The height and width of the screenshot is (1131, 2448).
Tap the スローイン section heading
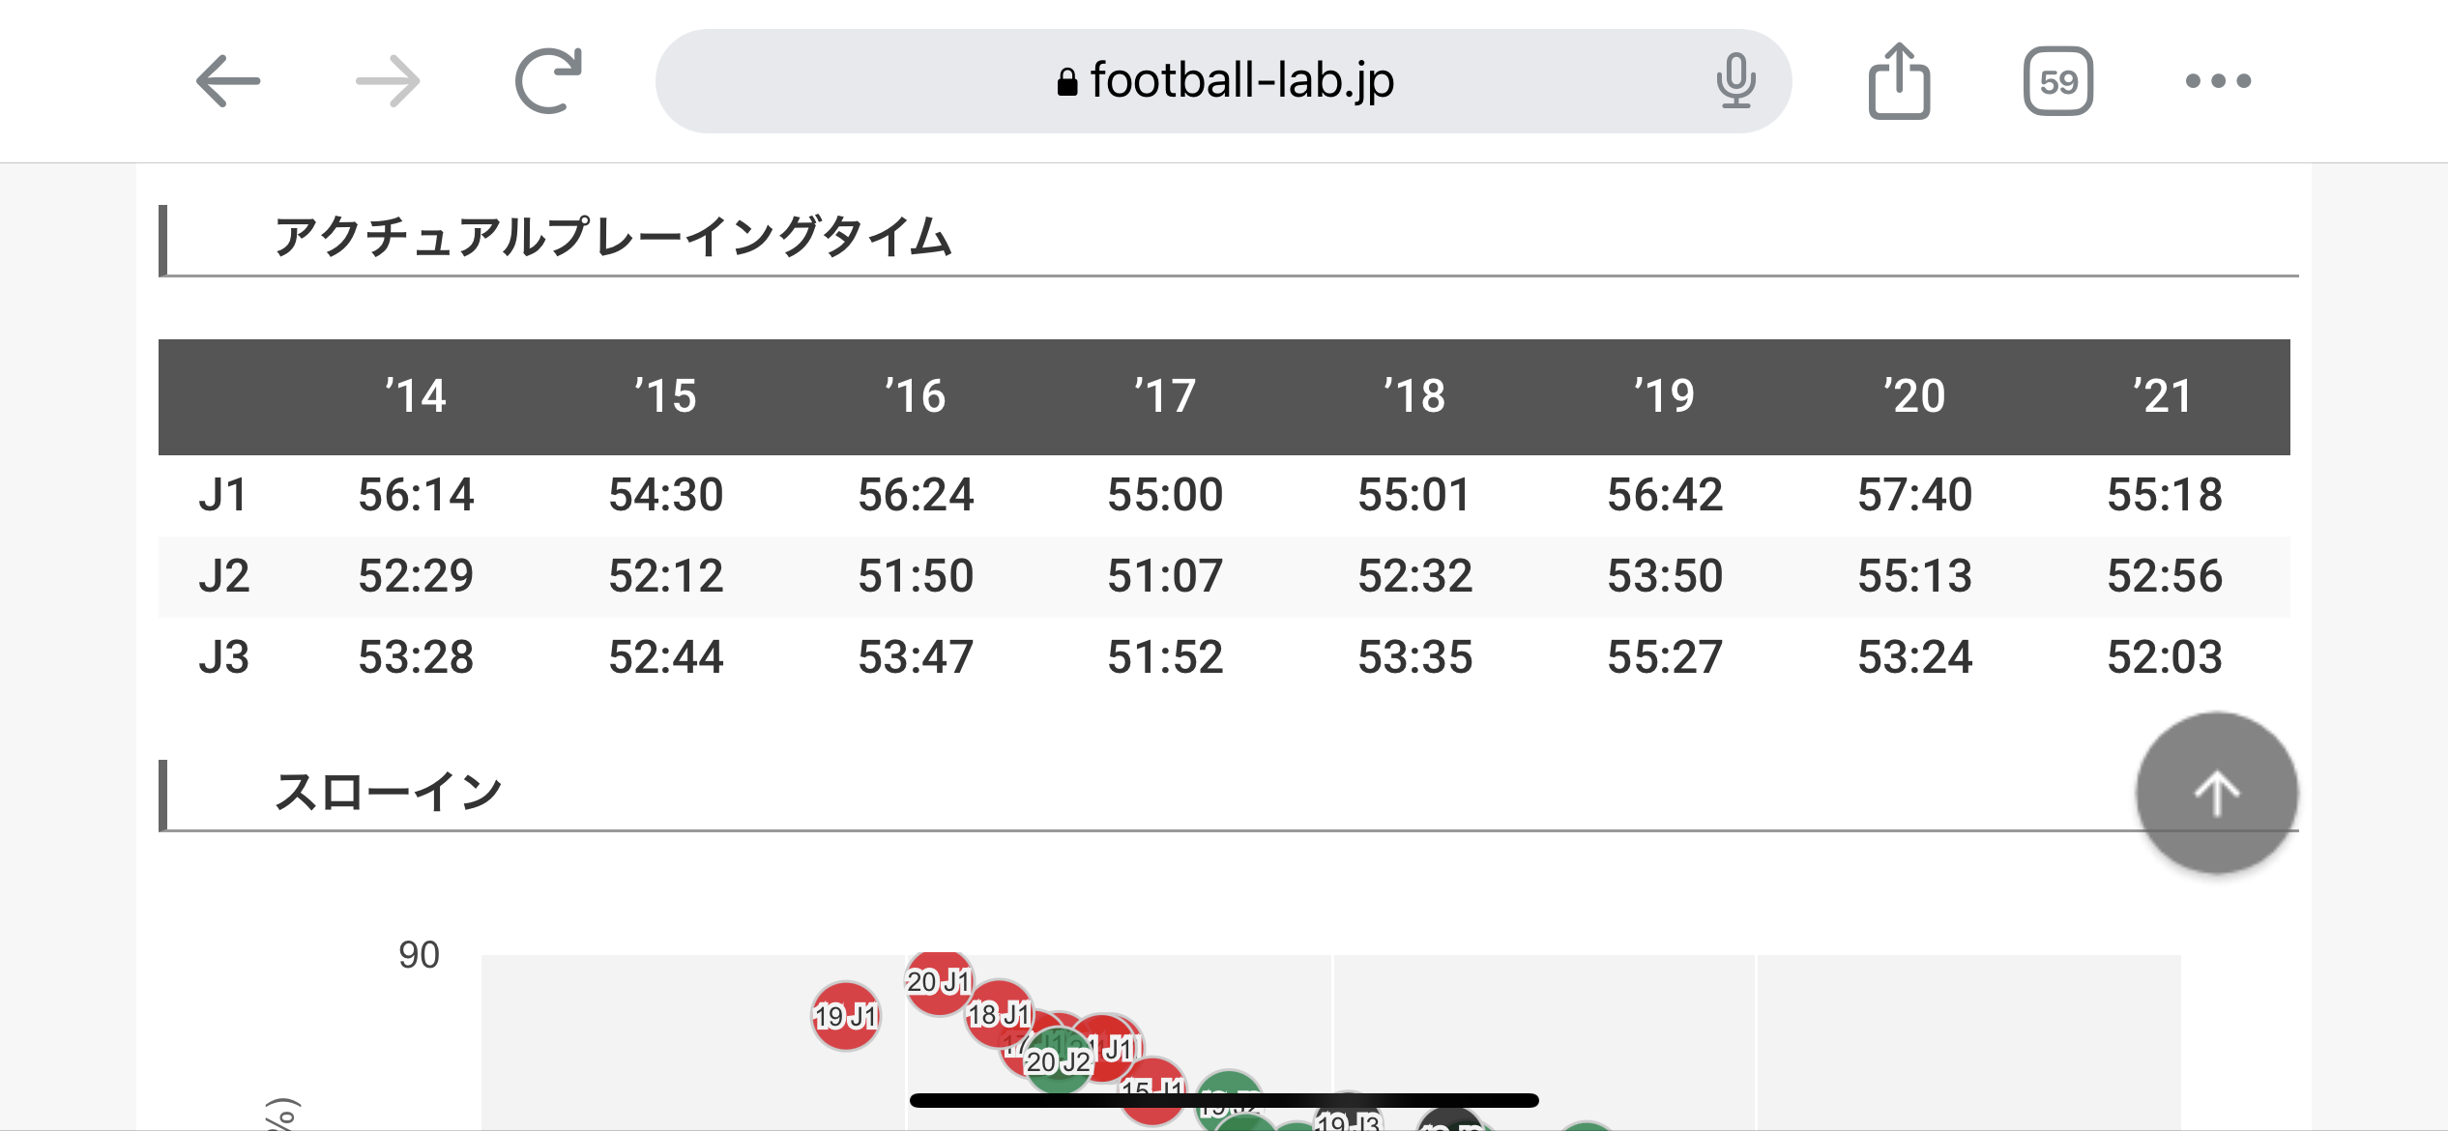[389, 794]
